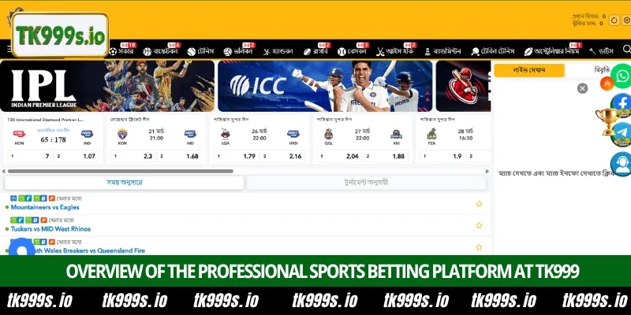Click the T20 International Diamond Premier league title

(46, 120)
